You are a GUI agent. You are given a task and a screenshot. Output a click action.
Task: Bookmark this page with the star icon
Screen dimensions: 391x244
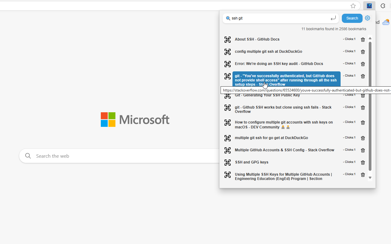[353, 6]
